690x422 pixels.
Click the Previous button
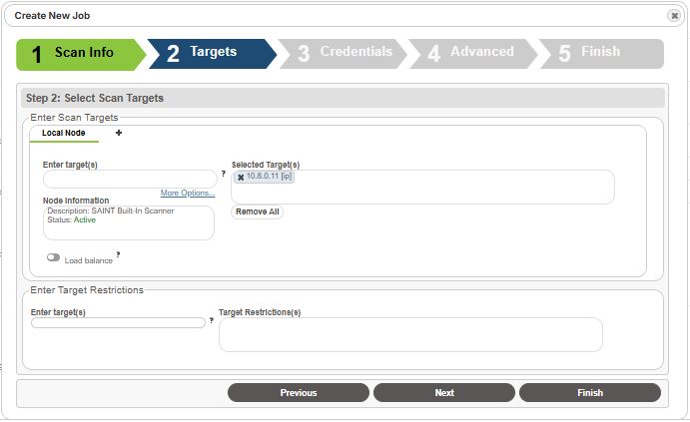coord(299,392)
